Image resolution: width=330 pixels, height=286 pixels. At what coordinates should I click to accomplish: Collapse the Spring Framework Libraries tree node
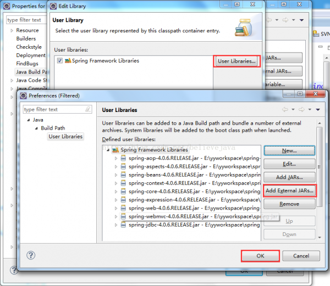pos(108,150)
